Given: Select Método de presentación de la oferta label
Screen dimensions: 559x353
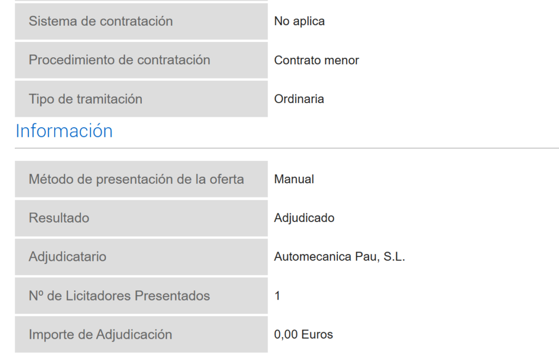Looking at the screenshot, I should pos(141,179).
